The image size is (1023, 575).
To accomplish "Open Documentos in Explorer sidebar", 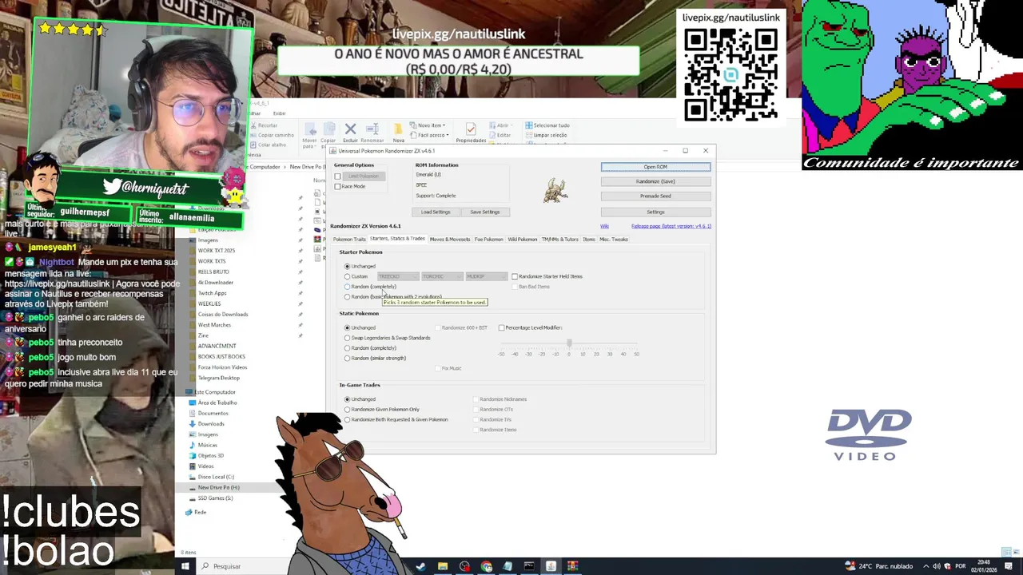I will pos(213,413).
